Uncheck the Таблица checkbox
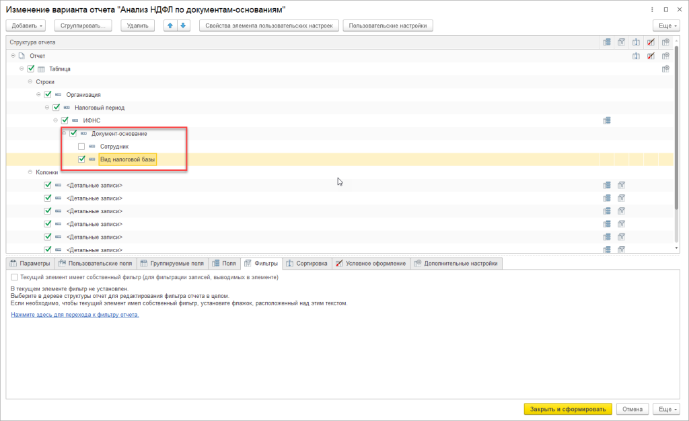The image size is (689, 421). click(31, 69)
